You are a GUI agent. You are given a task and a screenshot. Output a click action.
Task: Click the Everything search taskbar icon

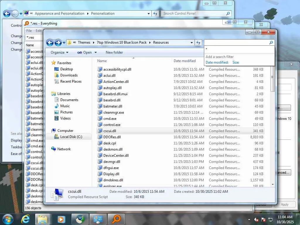[x=116, y=219]
